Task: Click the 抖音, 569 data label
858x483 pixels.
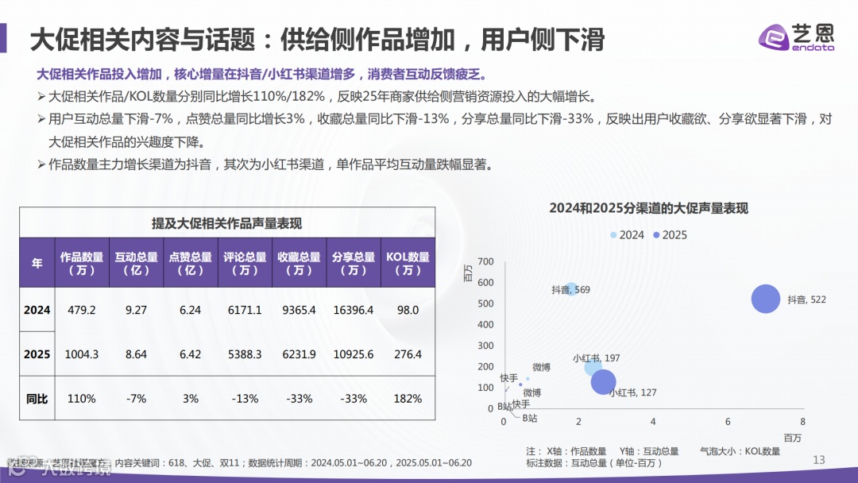Action: point(570,289)
